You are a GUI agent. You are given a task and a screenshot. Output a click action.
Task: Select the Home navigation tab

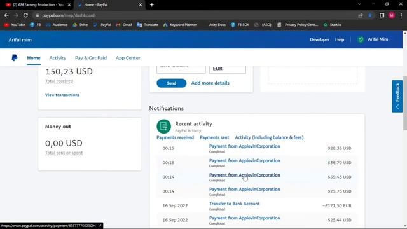click(34, 58)
